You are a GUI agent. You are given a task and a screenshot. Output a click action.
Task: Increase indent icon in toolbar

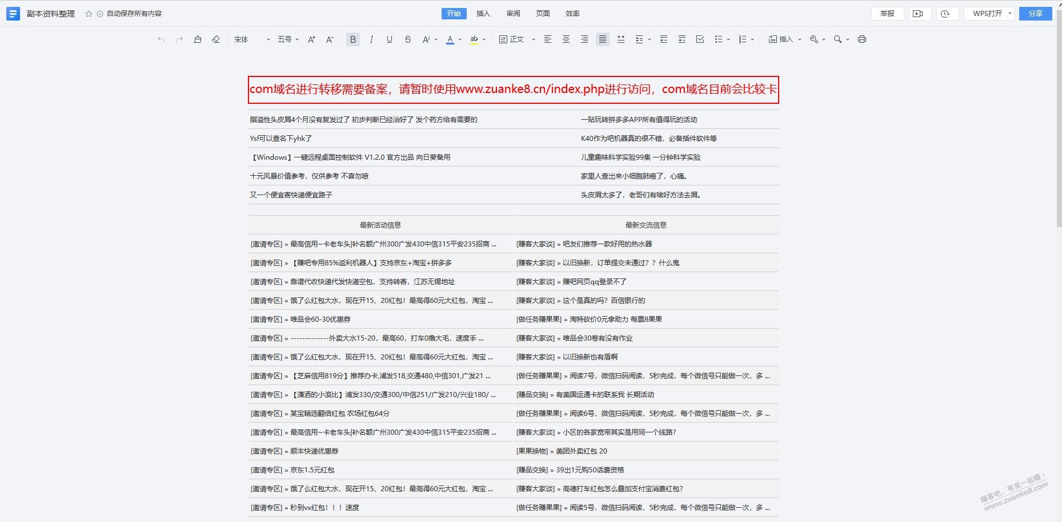[682, 39]
